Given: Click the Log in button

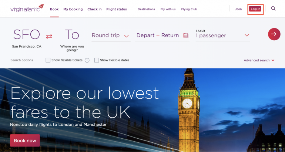Looking at the screenshot, I should 255,9.
